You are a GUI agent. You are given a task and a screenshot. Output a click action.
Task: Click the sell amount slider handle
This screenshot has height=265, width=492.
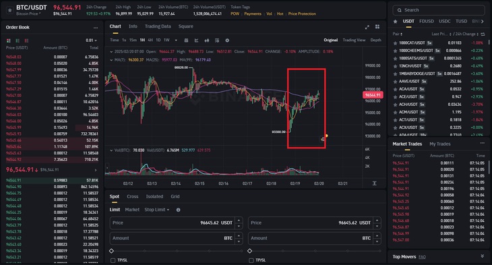pos(250,251)
